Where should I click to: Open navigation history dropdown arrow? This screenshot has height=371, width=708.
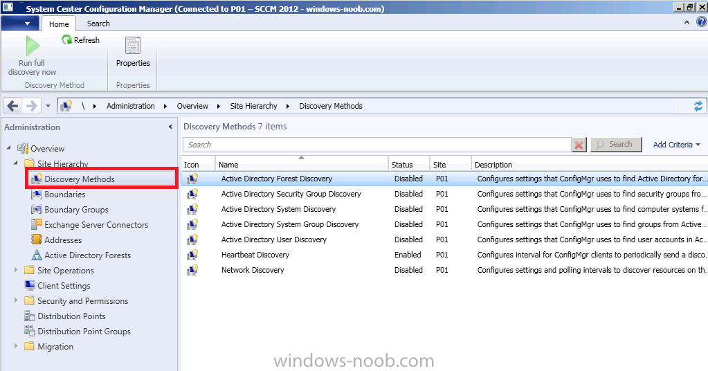[x=48, y=106]
